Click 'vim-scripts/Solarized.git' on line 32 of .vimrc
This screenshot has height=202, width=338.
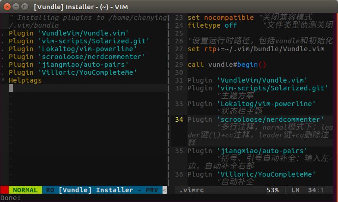(272, 88)
